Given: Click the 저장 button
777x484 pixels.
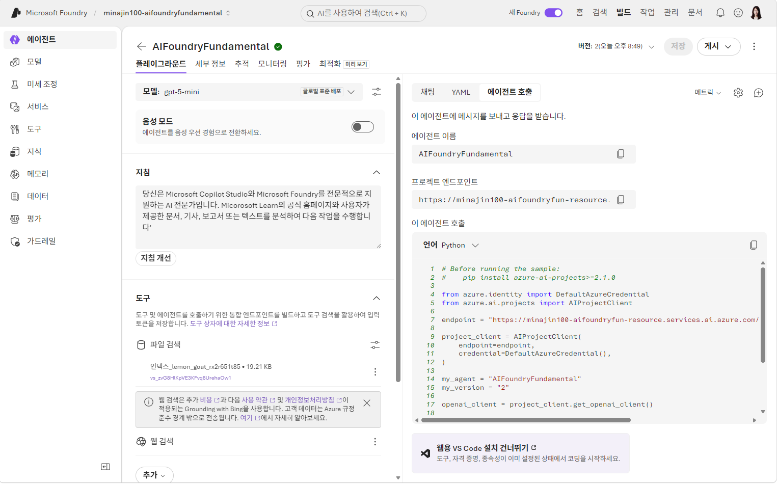Looking at the screenshot, I should tap(678, 46).
